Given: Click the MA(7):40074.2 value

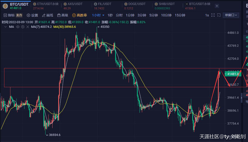Looking at the screenshot, I should coord(41,27).
